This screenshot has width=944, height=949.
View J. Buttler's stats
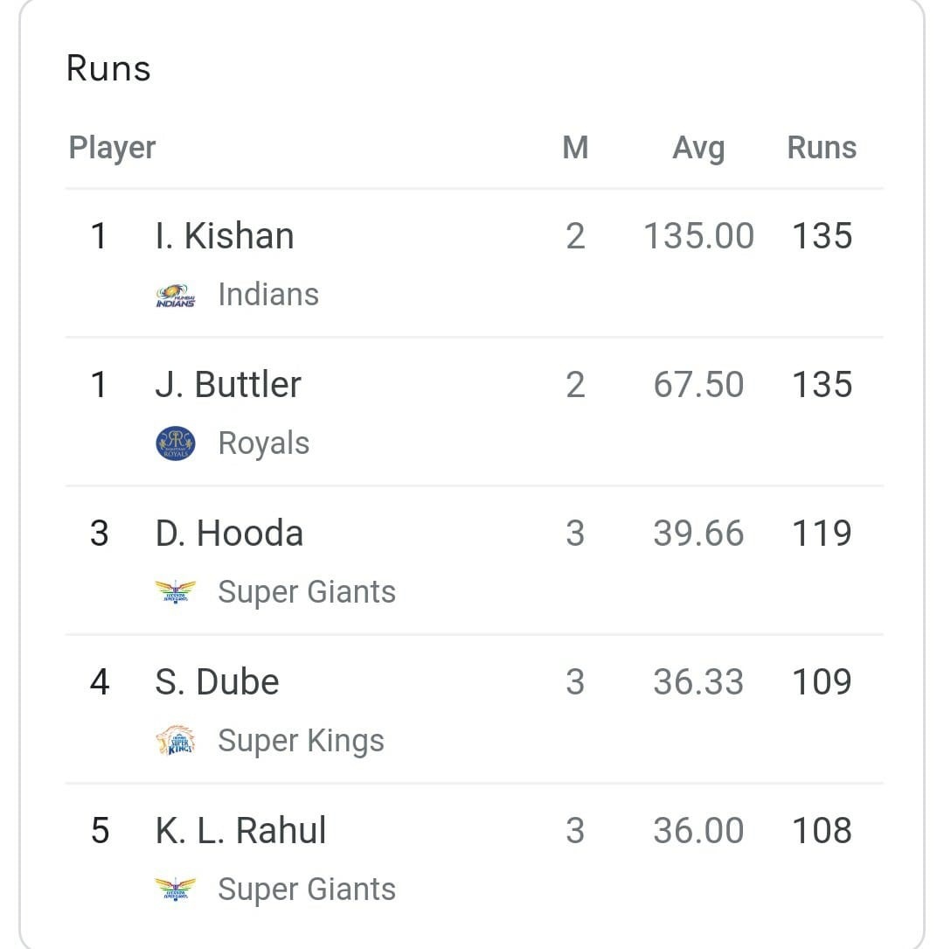pos(228,383)
